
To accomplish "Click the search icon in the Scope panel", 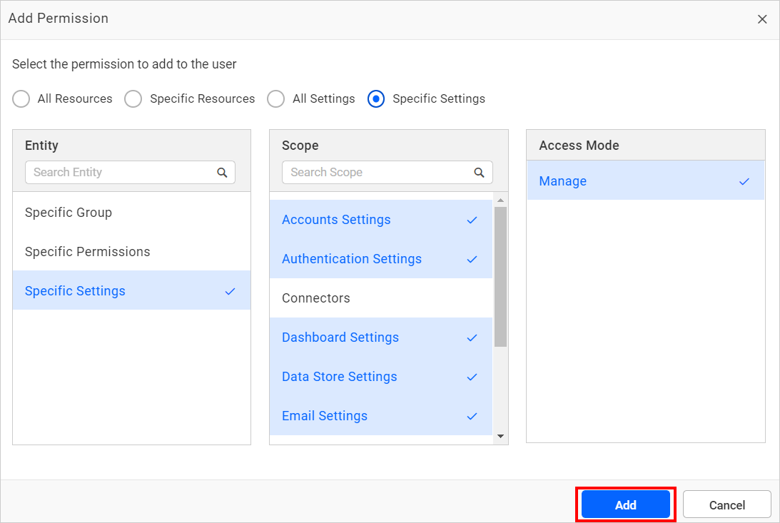I will (480, 172).
